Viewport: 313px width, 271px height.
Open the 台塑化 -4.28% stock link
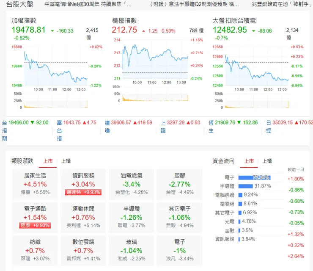click(x=132, y=192)
